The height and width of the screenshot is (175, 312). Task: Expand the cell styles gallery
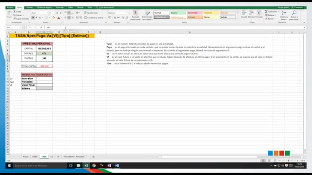[237, 18]
